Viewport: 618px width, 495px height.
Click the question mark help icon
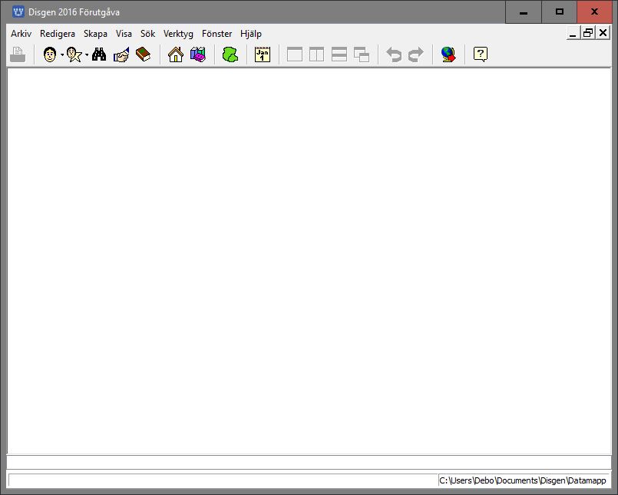coord(481,54)
